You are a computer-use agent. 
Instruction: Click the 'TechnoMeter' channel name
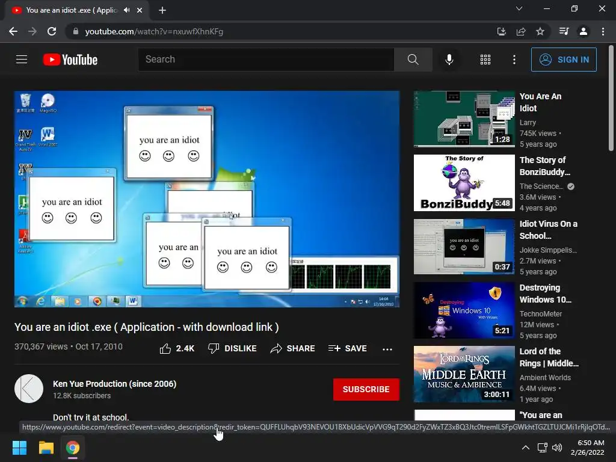[541, 313]
